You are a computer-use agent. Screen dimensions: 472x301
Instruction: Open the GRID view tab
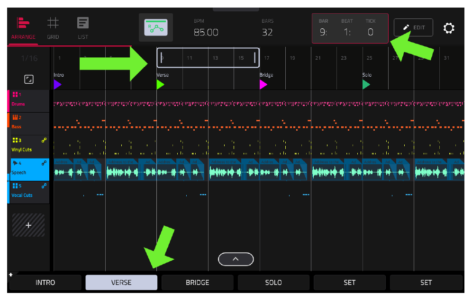coord(53,29)
